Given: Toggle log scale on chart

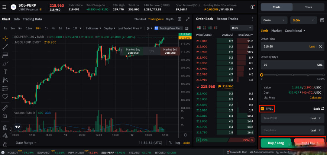Looking at the screenshot, I should click(178, 143).
